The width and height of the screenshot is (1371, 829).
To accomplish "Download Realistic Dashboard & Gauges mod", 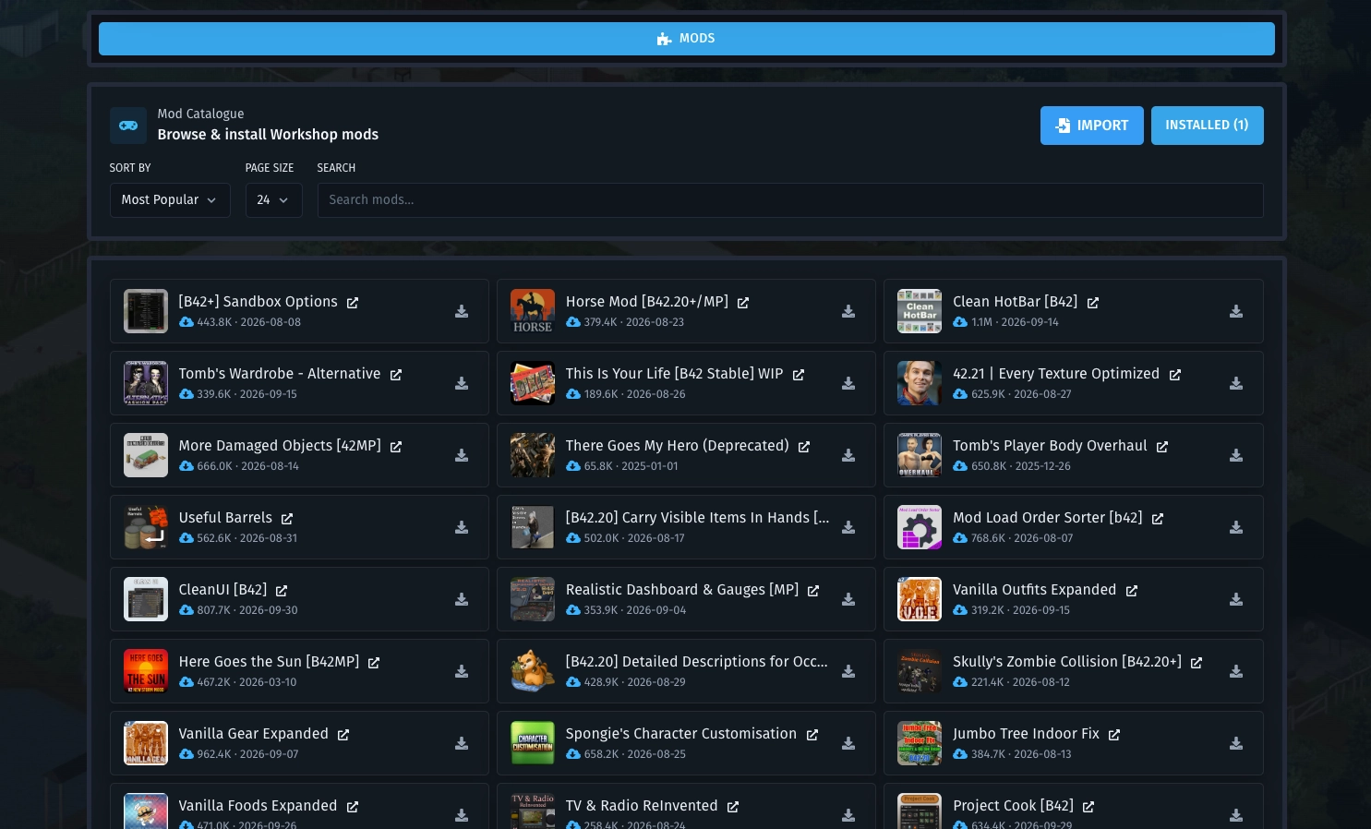I will 848,600.
